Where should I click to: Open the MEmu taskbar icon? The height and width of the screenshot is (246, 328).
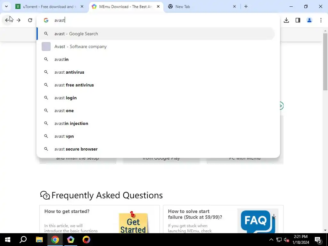pos(71,240)
